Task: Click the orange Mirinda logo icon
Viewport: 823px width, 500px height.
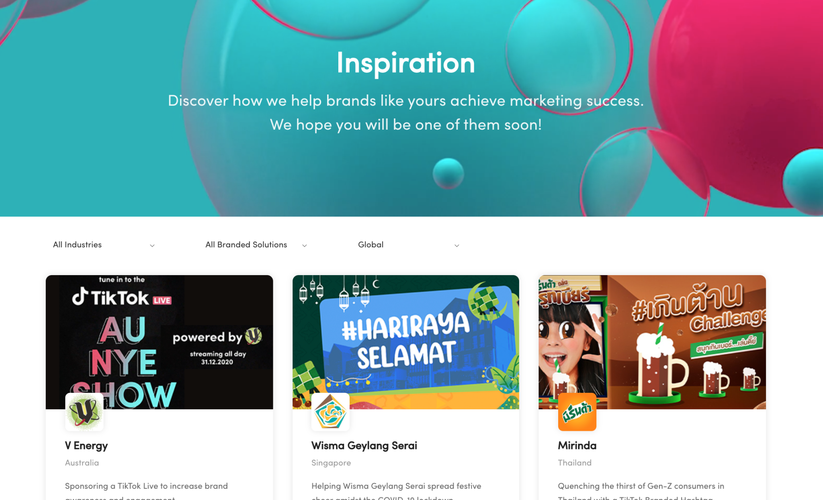Action: pos(577,412)
